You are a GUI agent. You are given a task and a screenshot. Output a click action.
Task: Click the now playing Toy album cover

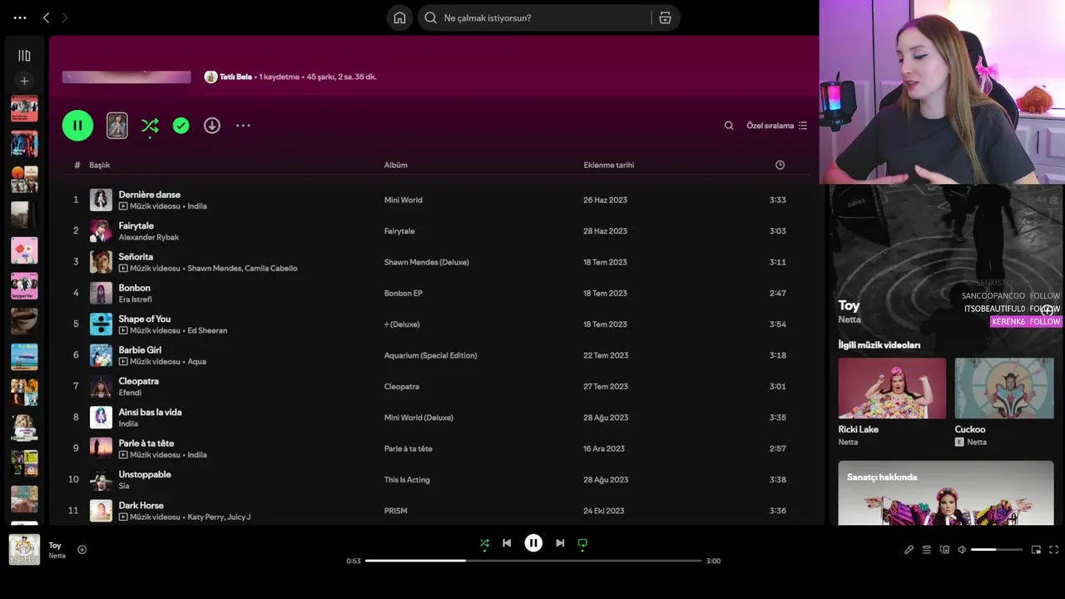point(24,550)
